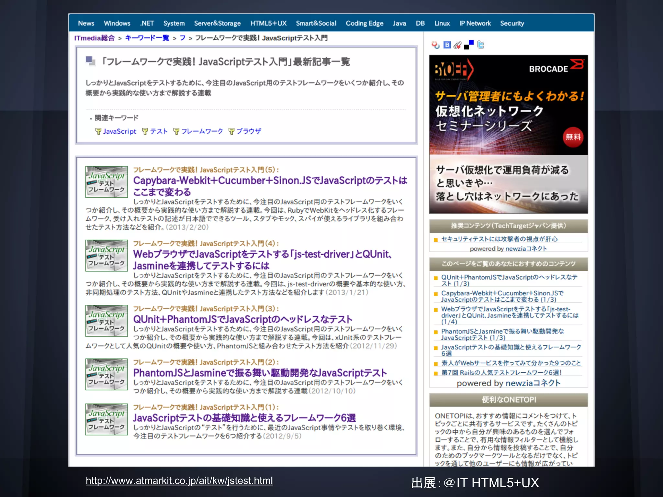
Task: Click 無料 red badge on Brocade ad
Action: [x=573, y=137]
